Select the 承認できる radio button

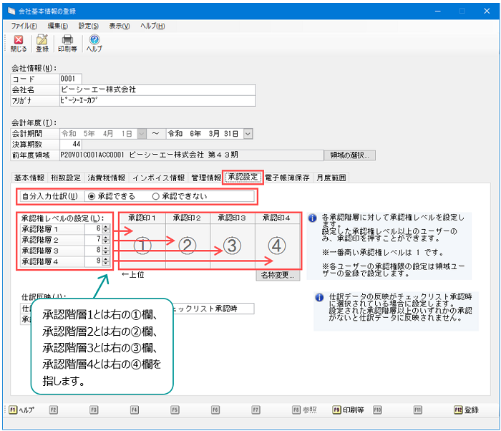(91, 196)
